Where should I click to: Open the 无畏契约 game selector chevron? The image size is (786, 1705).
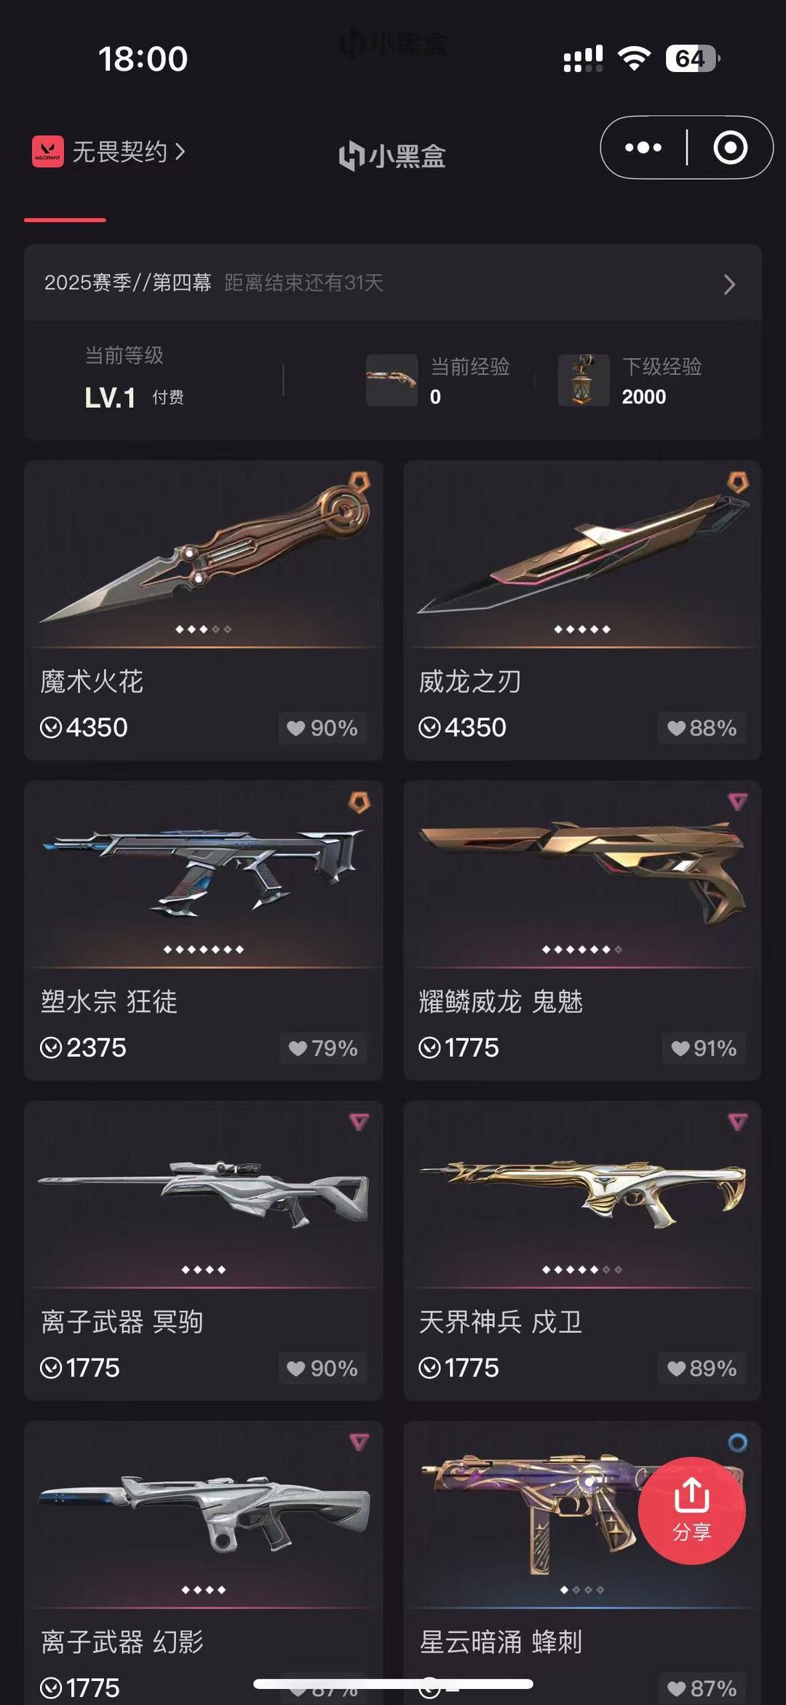(x=180, y=151)
